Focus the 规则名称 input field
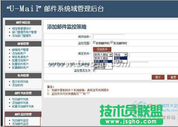 (x=109, y=37)
